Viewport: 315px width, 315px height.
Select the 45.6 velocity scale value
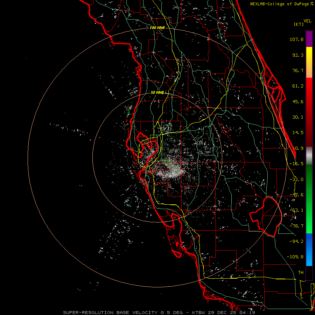click(x=298, y=101)
